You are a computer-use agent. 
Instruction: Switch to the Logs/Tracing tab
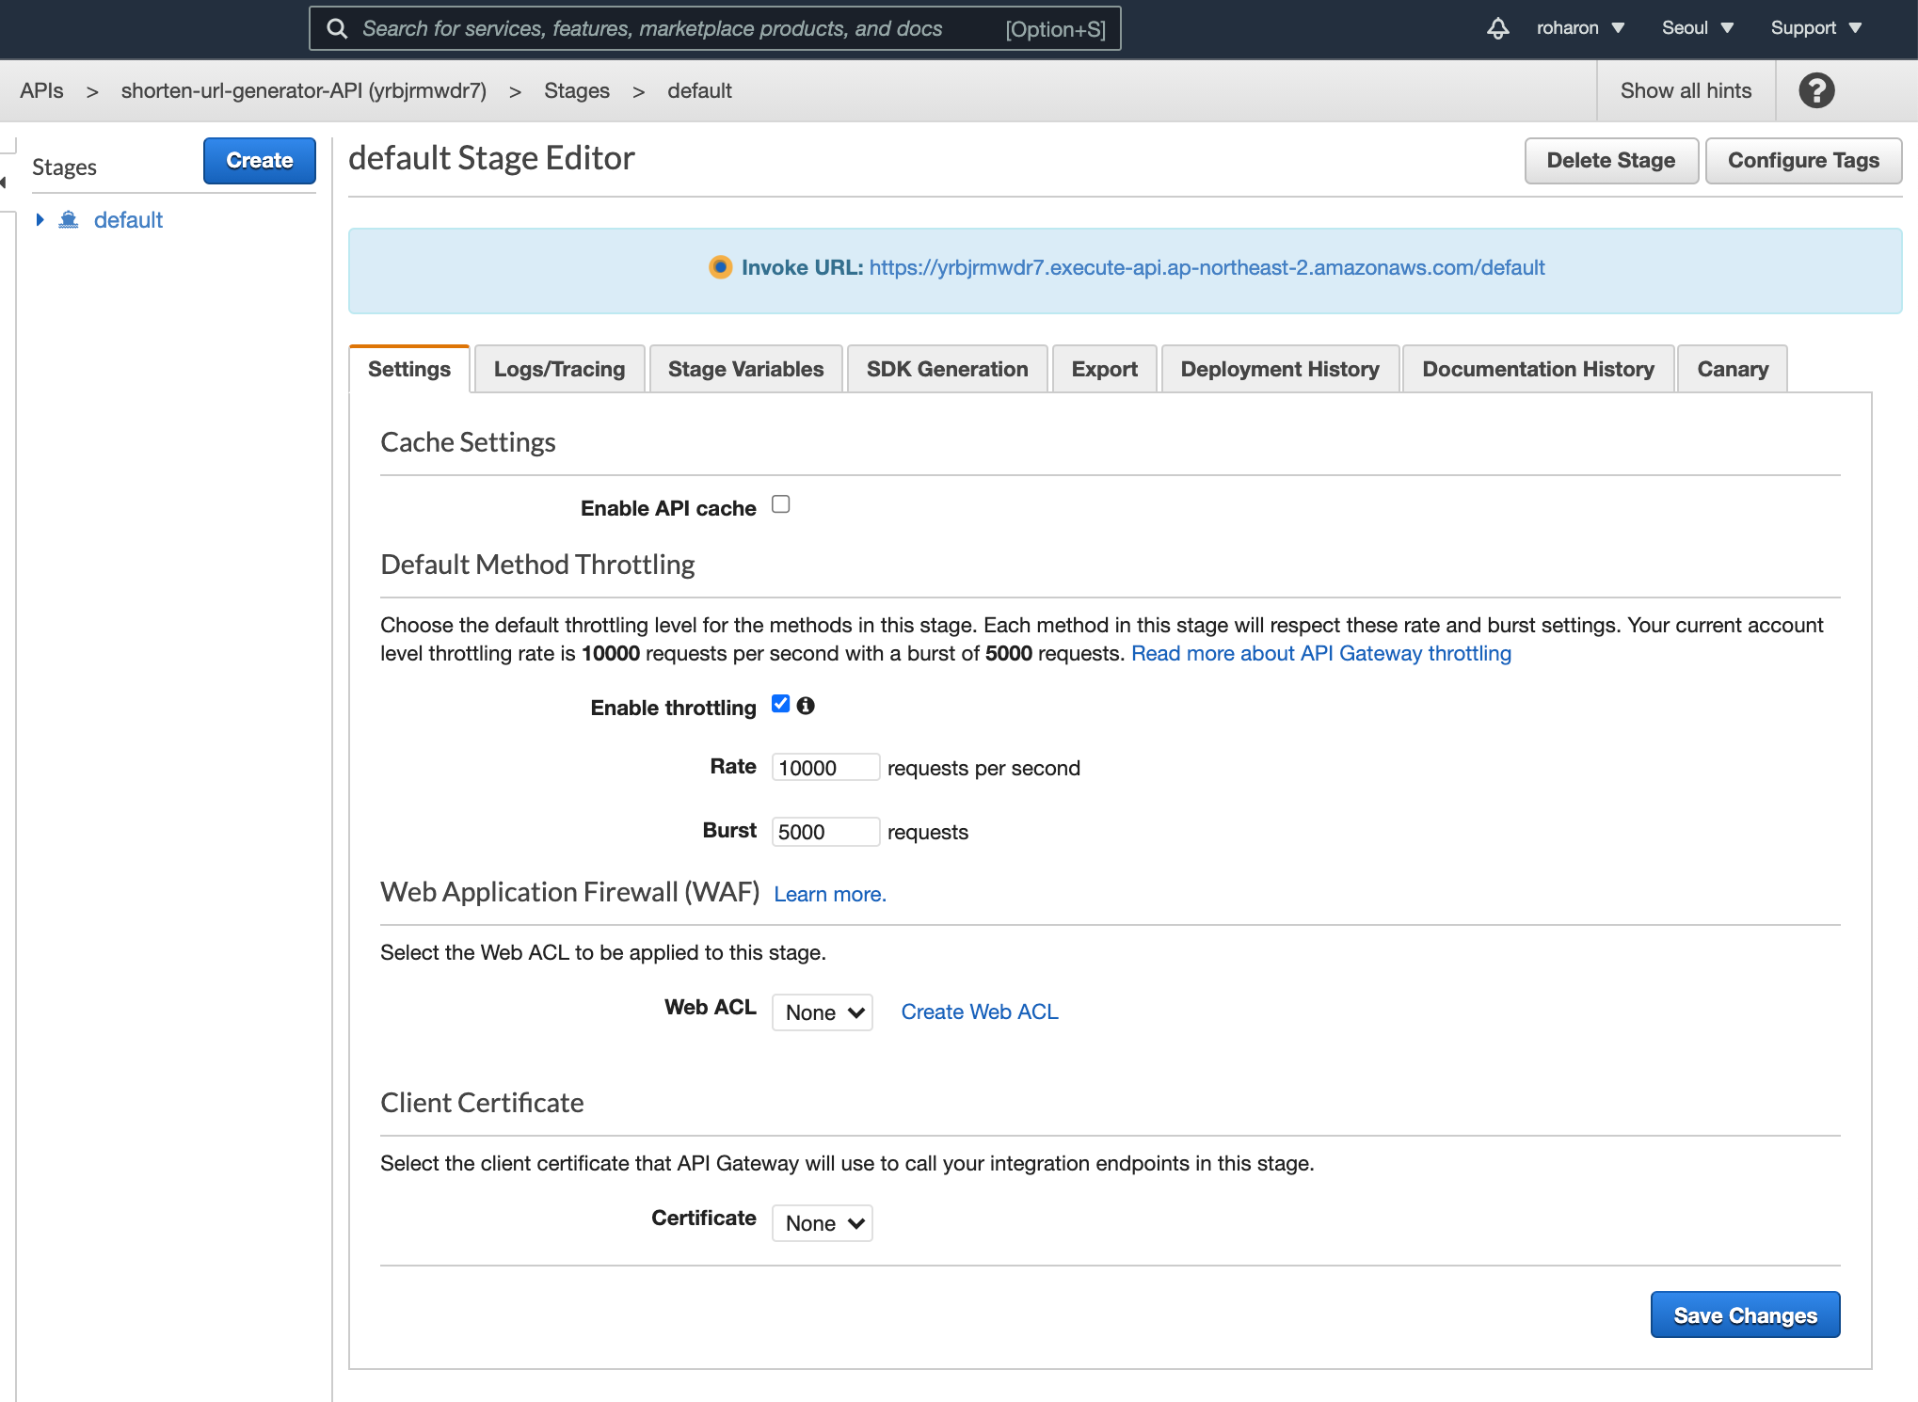click(x=559, y=369)
